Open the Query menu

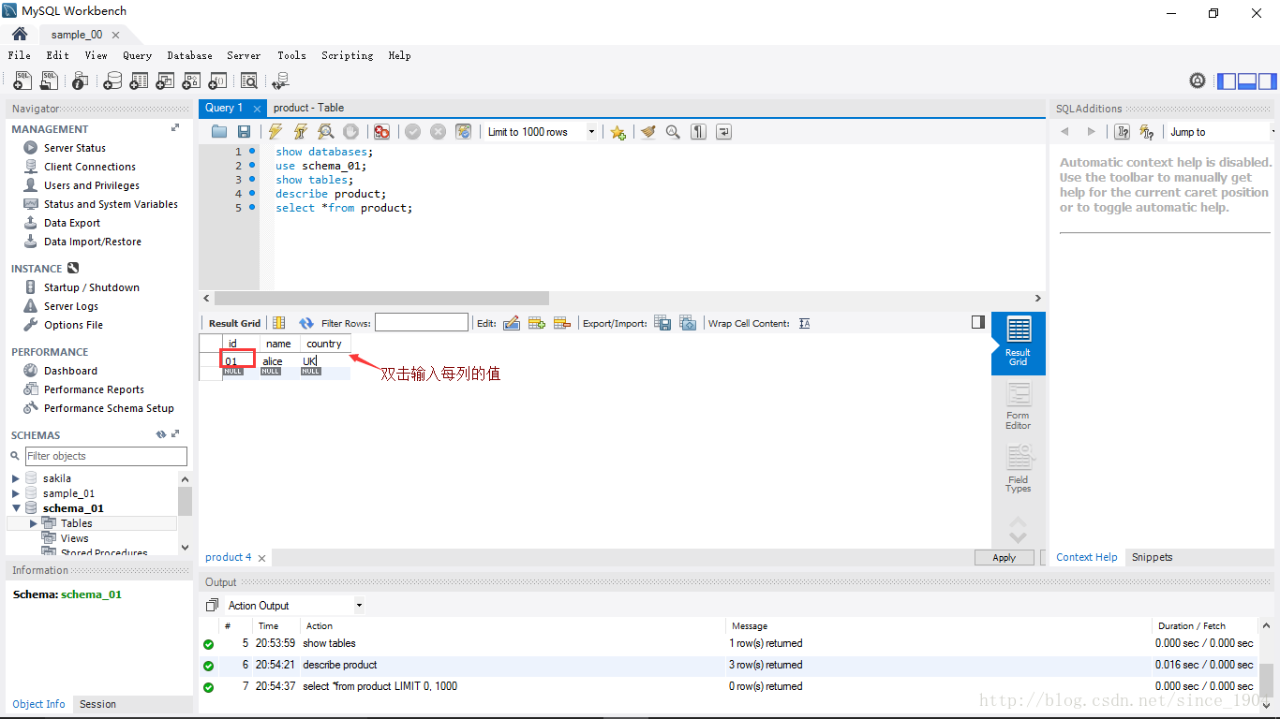pos(137,55)
